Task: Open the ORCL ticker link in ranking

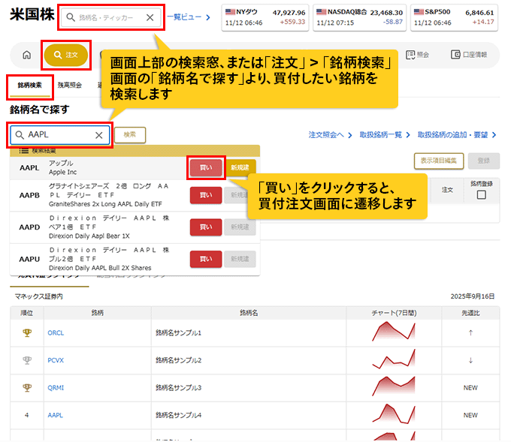Action: tap(56, 332)
